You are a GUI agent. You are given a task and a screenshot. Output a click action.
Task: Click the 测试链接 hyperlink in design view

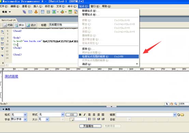point(12,76)
